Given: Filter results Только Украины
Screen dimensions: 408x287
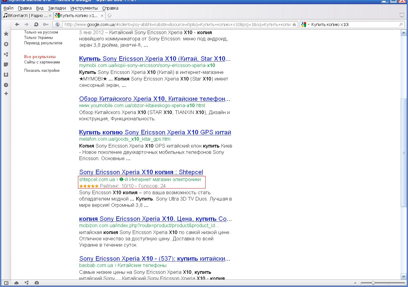Looking at the screenshot, I should [39, 38].
